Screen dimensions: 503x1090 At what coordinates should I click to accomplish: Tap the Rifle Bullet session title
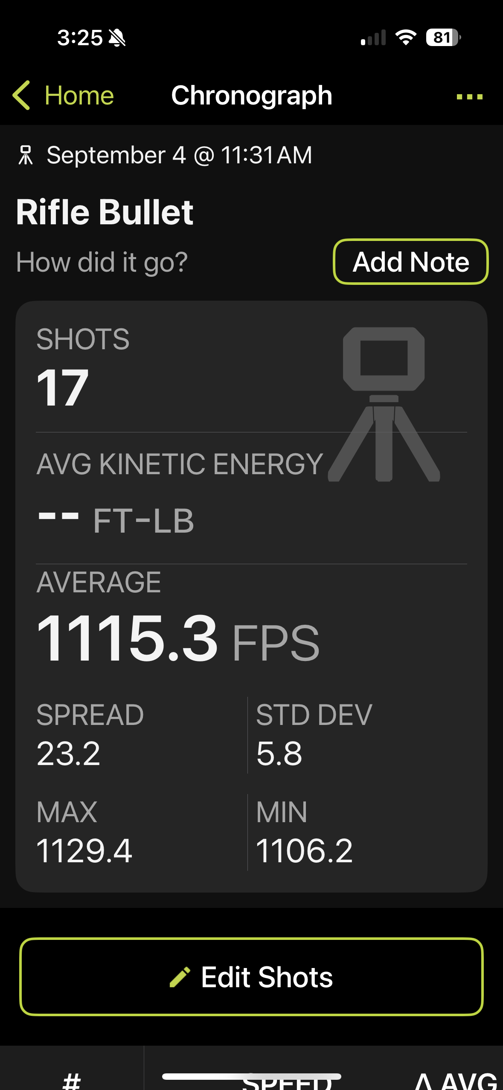tap(105, 212)
